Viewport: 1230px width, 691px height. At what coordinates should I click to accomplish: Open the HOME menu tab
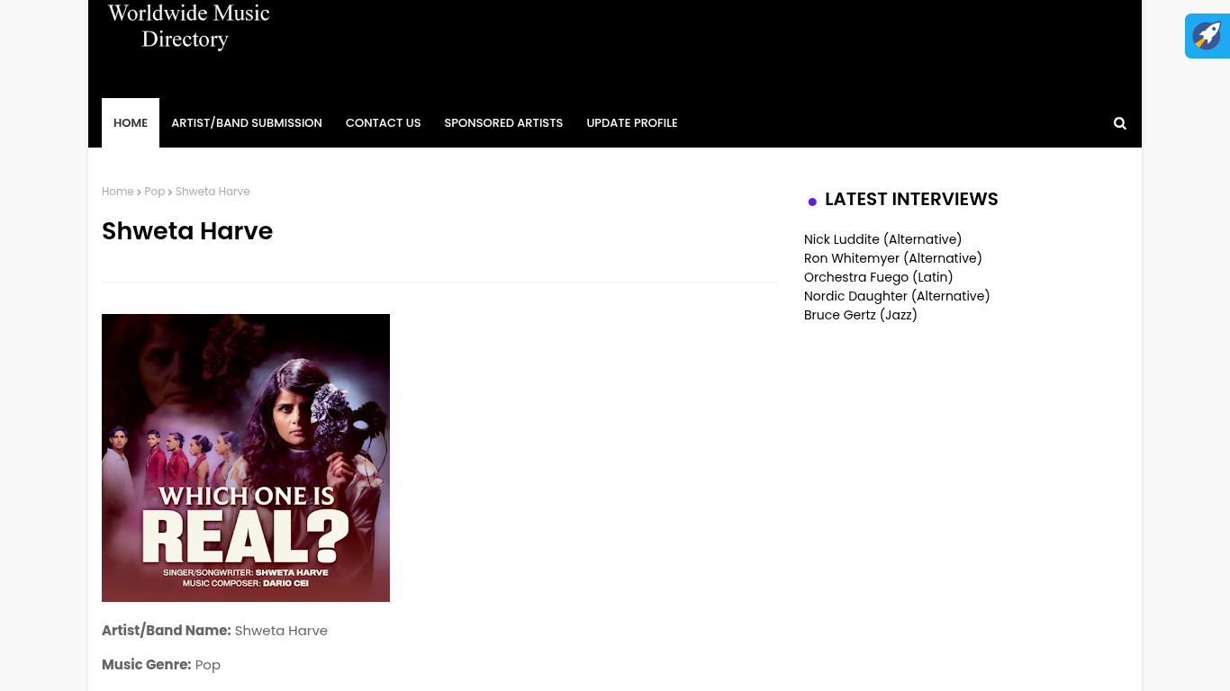pyautogui.click(x=131, y=123)
